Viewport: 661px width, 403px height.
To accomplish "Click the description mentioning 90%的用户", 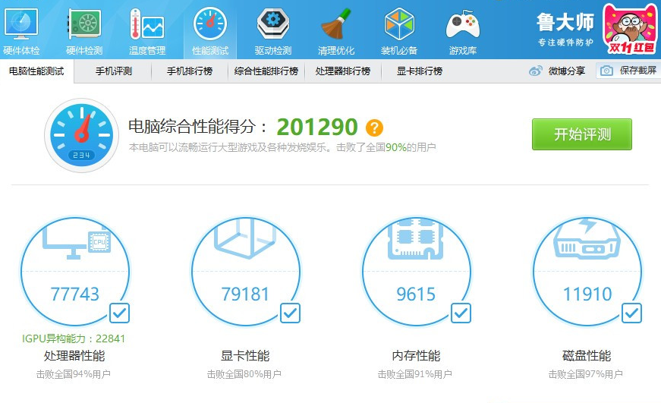I will point(282,147).
